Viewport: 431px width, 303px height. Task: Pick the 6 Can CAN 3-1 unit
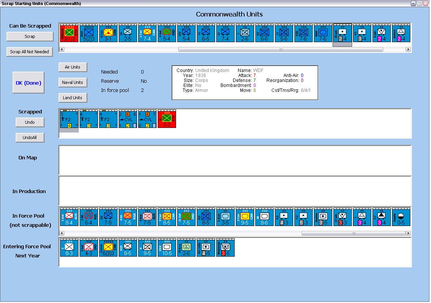[x=108, y=33]
